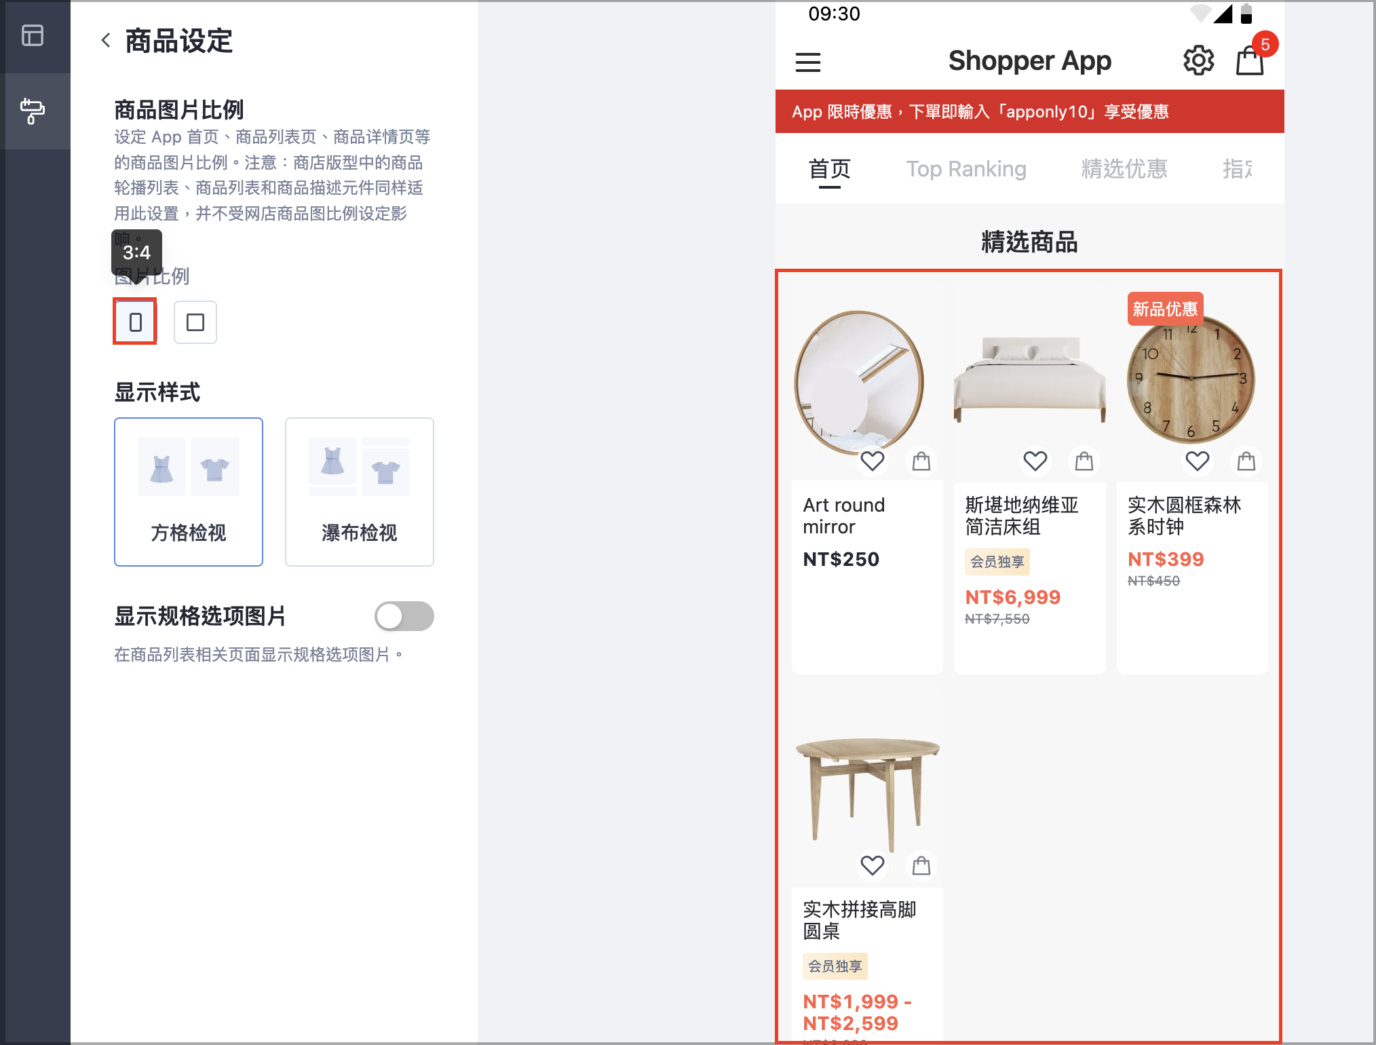The width and height of the screenshot is (1376, 1045).
Task: Click the 实木圆框森林系时钟 title
Action: (x=1185, y=516)
